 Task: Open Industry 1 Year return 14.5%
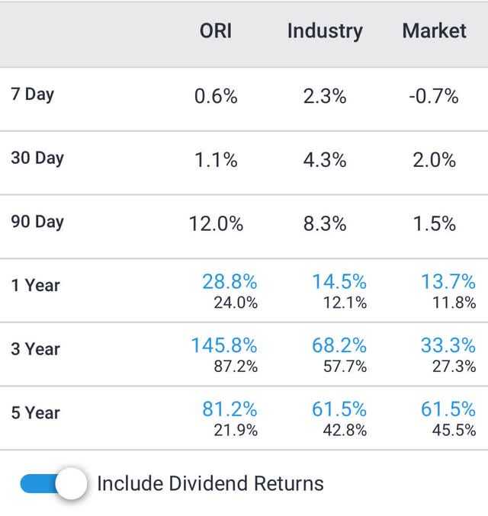(339, 282)
